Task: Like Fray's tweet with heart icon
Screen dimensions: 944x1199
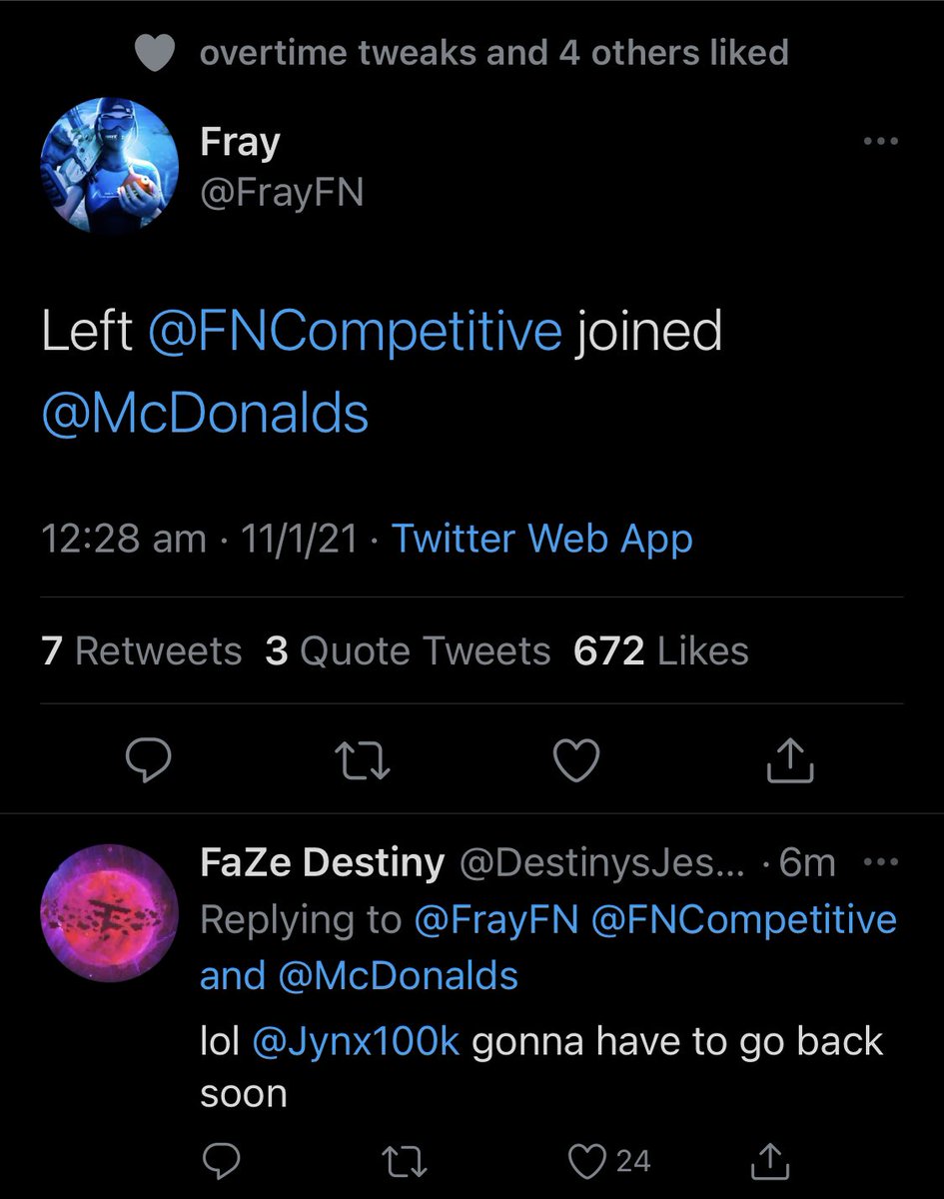Action: click(575, 761)
